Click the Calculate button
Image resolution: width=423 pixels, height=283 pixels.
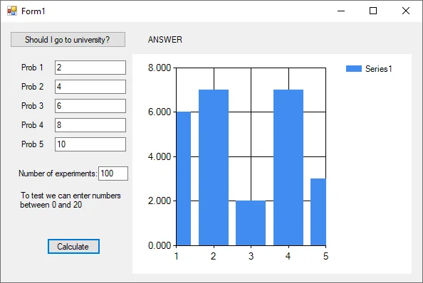[73, 246]
